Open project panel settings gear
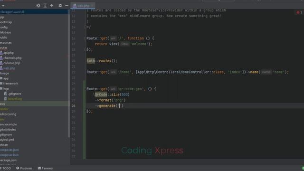304x171 pixels. (x=60, y=6)
